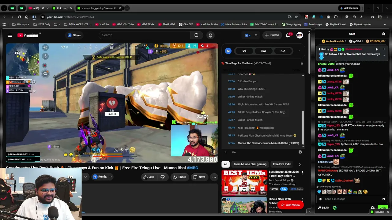Screen dimensions: 392x220
Task: Click the Filters button
Action: [74, 35]
